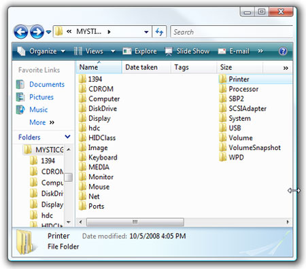Click the Explore toolbar button
Image resolution: width=306 pixels, height=269 pixels.
139,51
